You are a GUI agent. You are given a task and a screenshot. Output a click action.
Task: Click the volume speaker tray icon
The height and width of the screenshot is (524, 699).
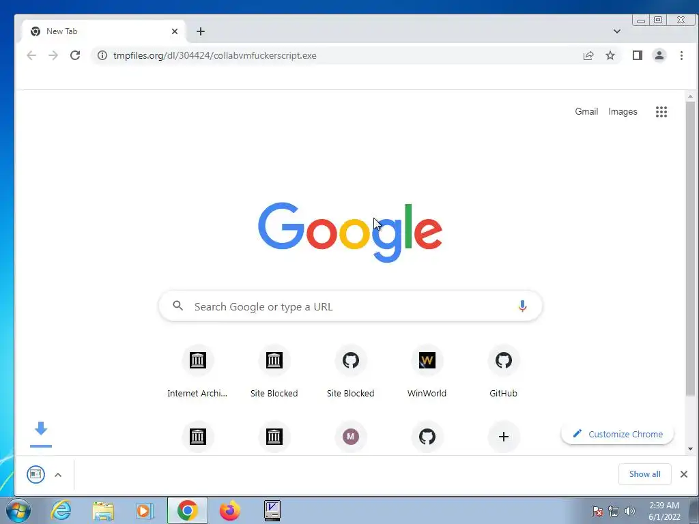pyautogui.click(x=629, y=511)
